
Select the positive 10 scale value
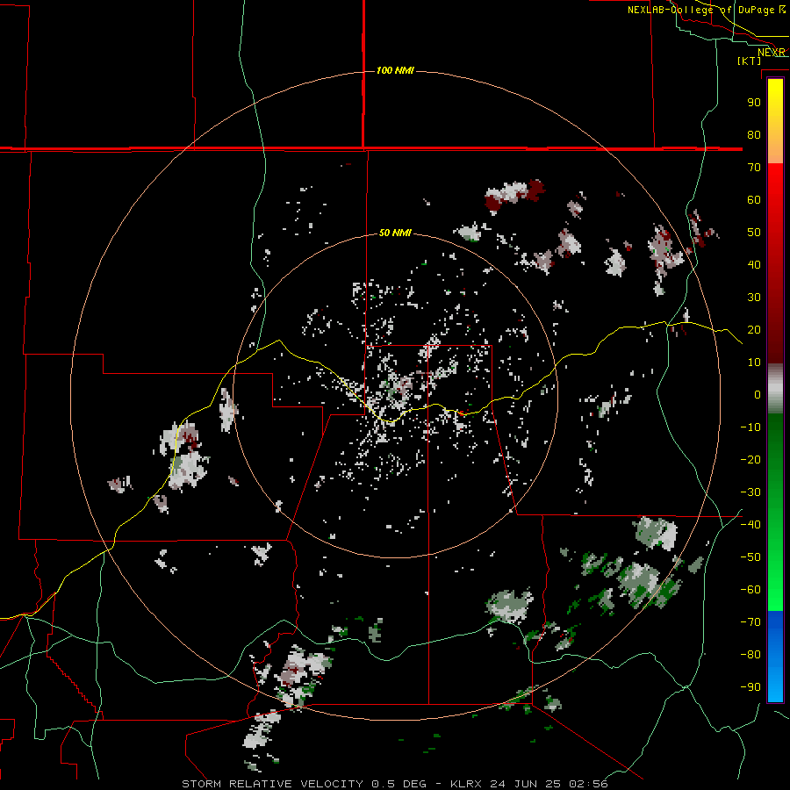754,363
